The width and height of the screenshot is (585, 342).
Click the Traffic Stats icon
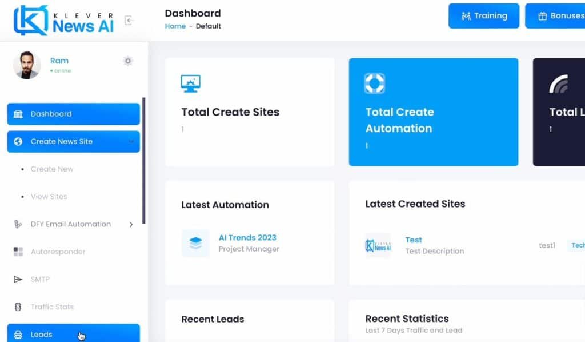(x=17, y=307)
